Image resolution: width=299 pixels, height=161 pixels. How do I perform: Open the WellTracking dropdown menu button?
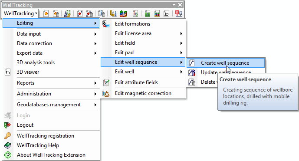pyautogui.click(x=20, y=13)
